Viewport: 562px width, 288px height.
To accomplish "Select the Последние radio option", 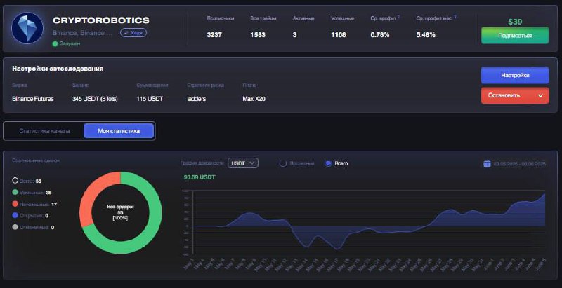I will coord(283,163).
